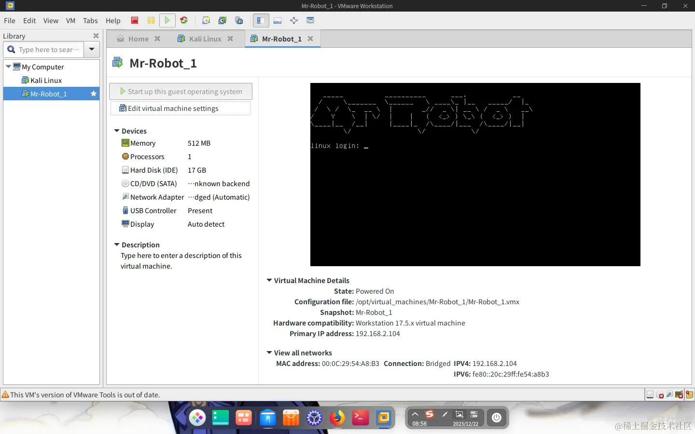Click the green Power On play icon
The width and height of the screenshot is (695, 434).
[167, 20]
